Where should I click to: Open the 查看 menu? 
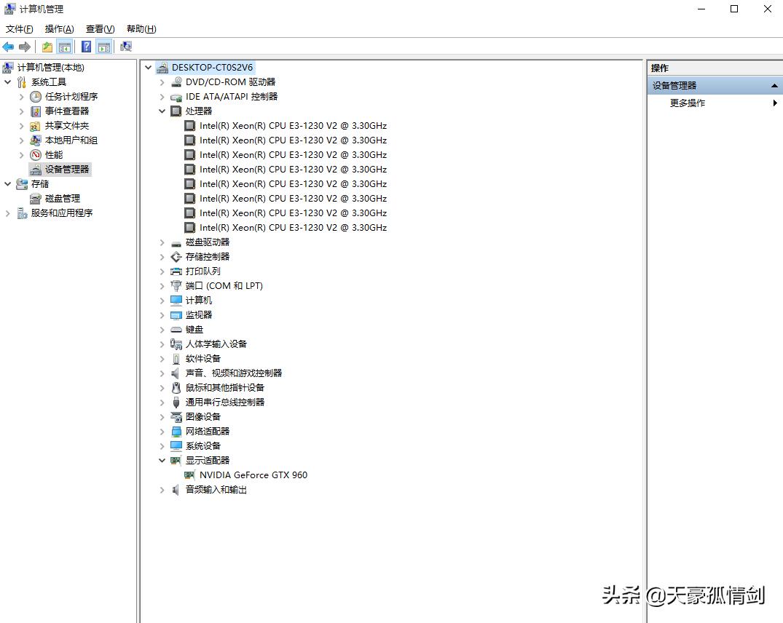(x=100, y=28)
